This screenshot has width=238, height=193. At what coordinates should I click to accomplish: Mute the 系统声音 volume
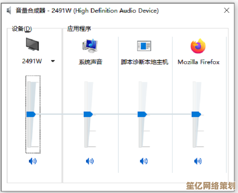click(x=90, y=161)
